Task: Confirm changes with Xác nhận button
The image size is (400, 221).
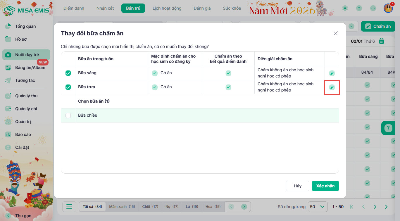Action: (x=325, y=186)
